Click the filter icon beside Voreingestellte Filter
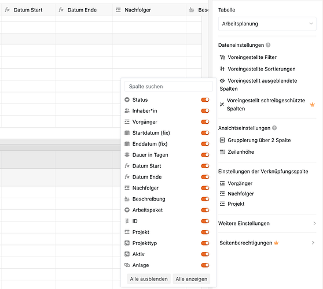Viewport: 323px width, 289px height. tap(222, 57)
